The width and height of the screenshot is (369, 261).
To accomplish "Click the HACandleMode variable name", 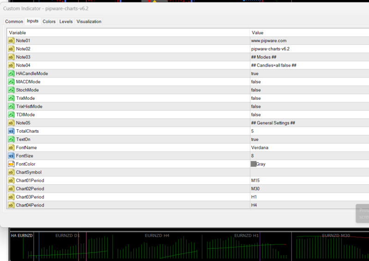I will (x=32, y=73).
